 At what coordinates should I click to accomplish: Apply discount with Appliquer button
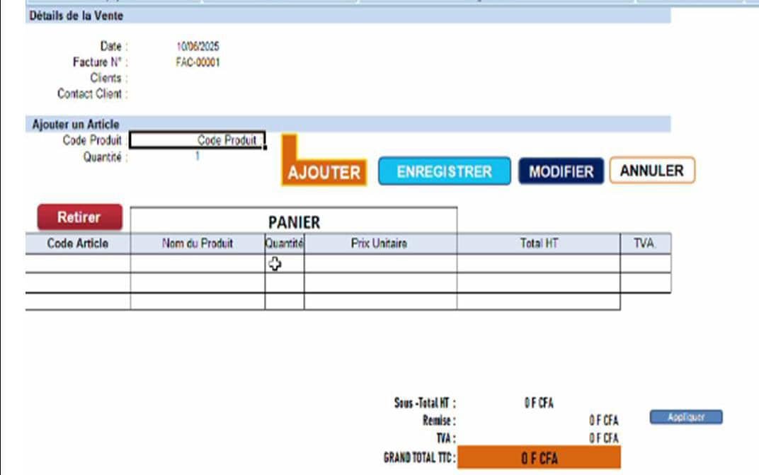point(685,418)
